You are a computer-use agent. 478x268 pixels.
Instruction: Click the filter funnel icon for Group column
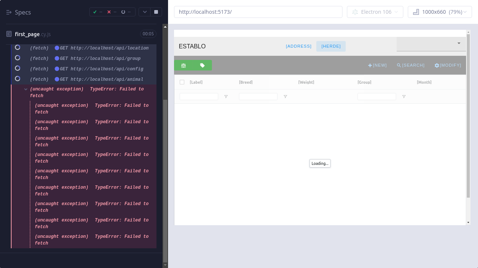pos(404,97)
